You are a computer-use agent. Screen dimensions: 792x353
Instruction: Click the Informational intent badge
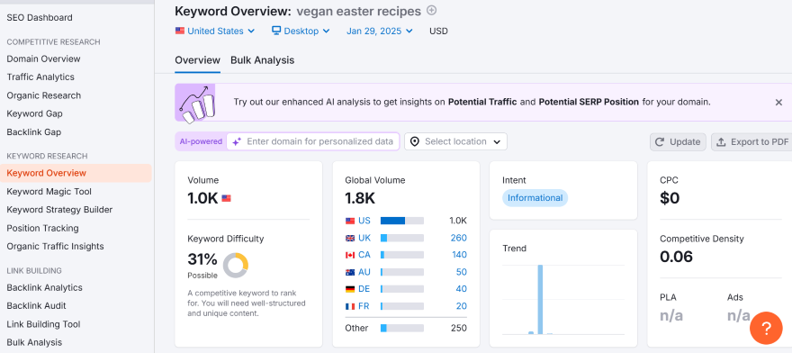point(535,198)
